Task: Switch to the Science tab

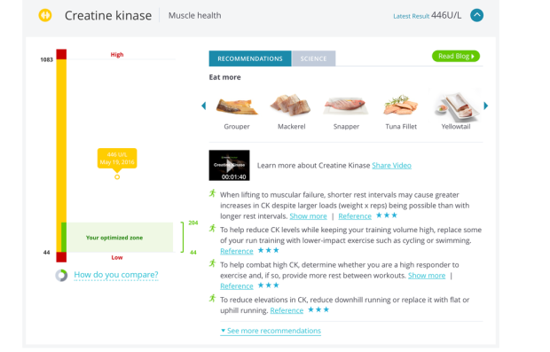Action: coord(313,59)
